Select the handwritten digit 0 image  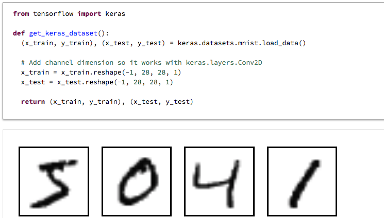(x=137, y=181)
